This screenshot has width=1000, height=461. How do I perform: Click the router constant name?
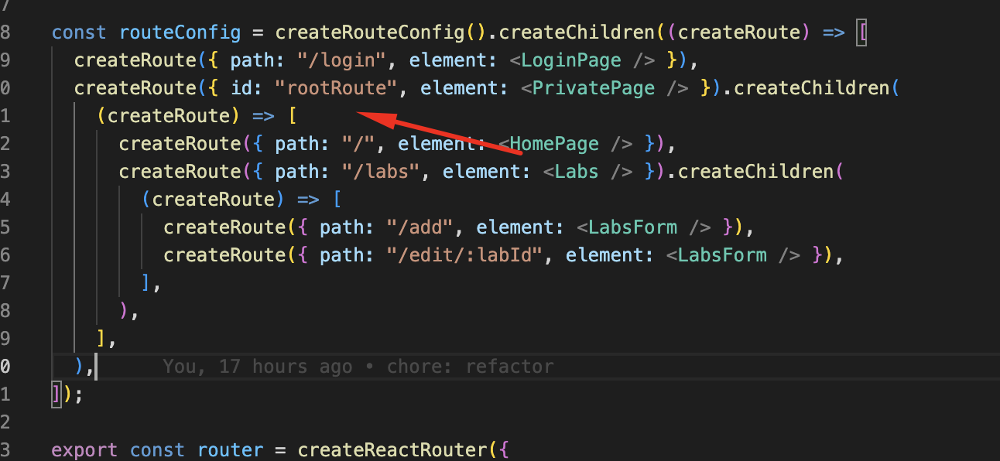click(x=230, y=450)
